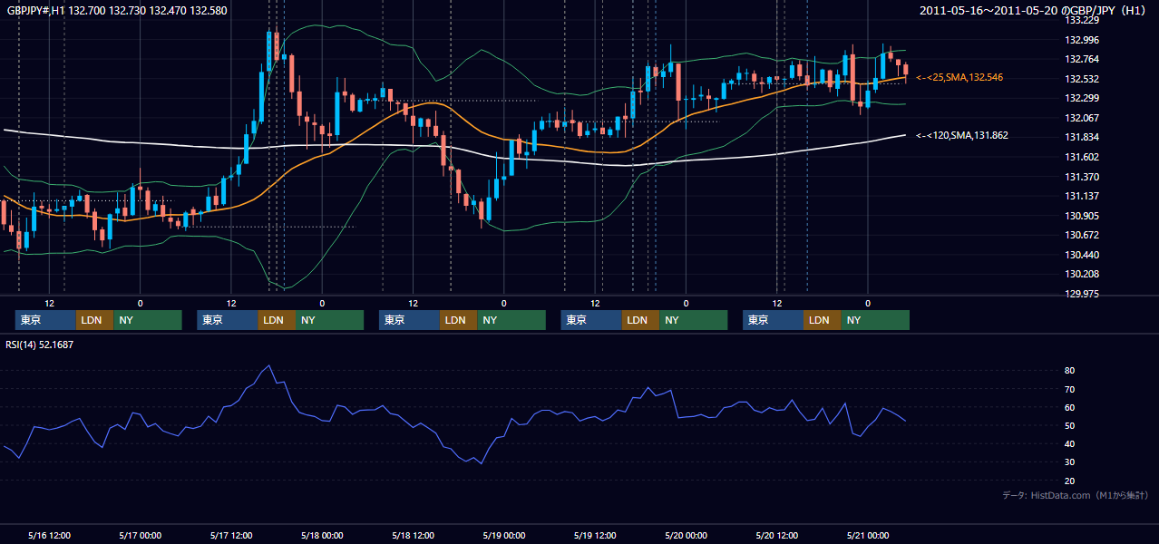Image resolution: width=1159 pixels, height=544 pixels.
Task: Click price axis value 131.137
Action: point(1081,196)
